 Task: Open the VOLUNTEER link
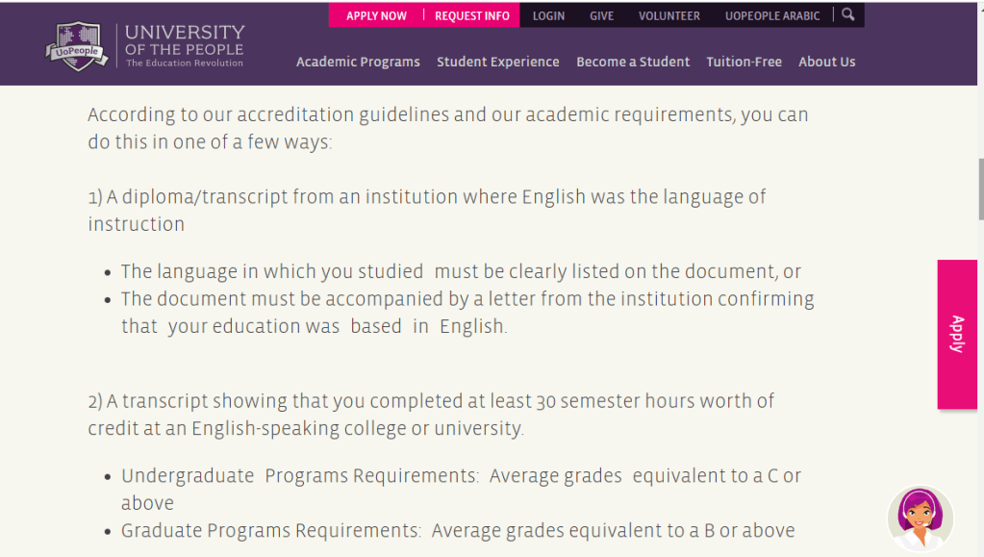pos(669,16)
